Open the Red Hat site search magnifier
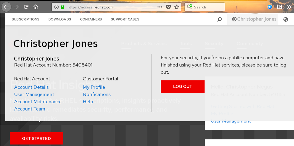The height and width of the screenshot is (146, 294). point(220,19)
